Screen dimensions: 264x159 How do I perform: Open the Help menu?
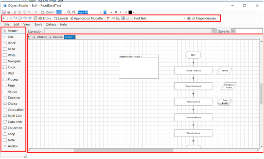(63, 24)
